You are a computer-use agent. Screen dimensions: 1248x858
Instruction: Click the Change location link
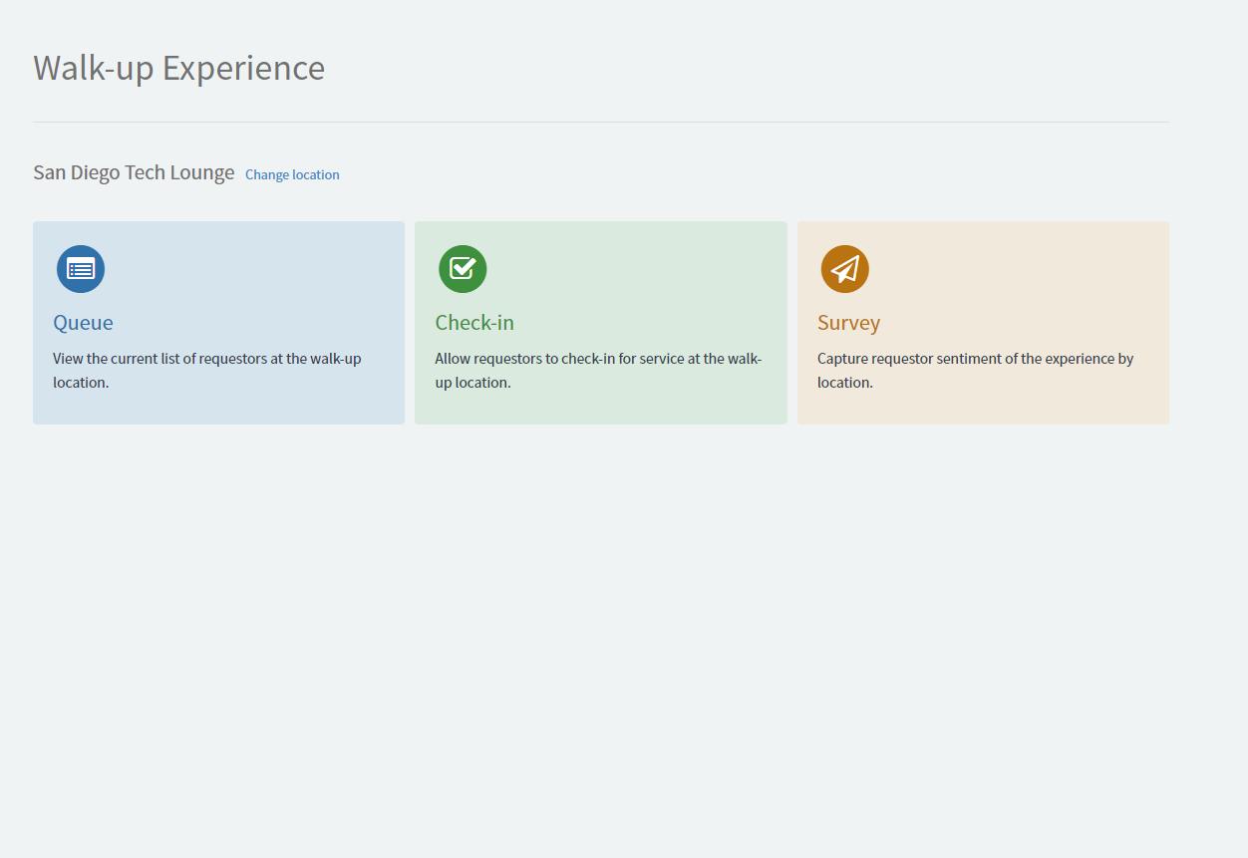[x=292, y=174]
